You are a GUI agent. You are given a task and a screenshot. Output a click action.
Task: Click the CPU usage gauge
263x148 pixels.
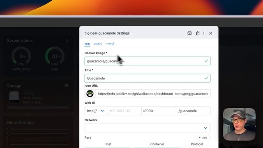(21, 56)
